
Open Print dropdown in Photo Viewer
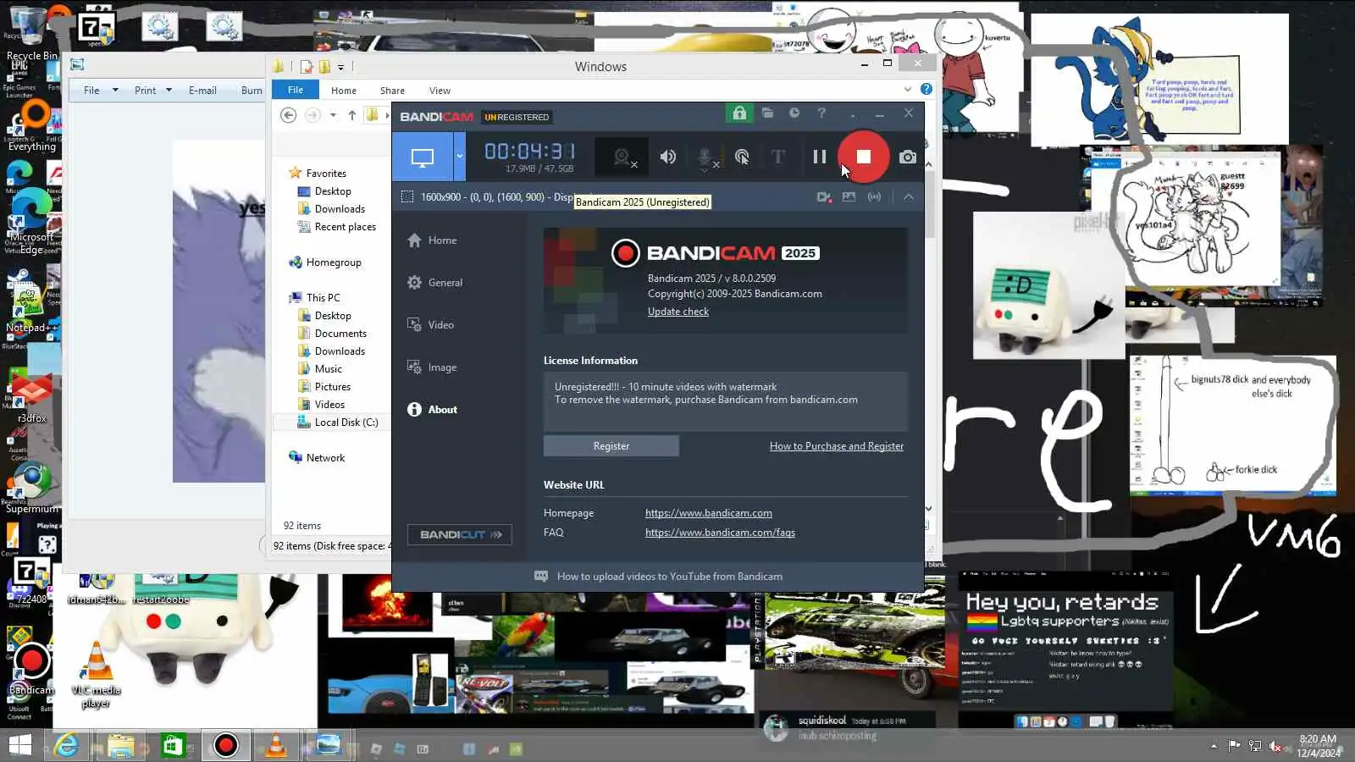(x=152, y=91)
